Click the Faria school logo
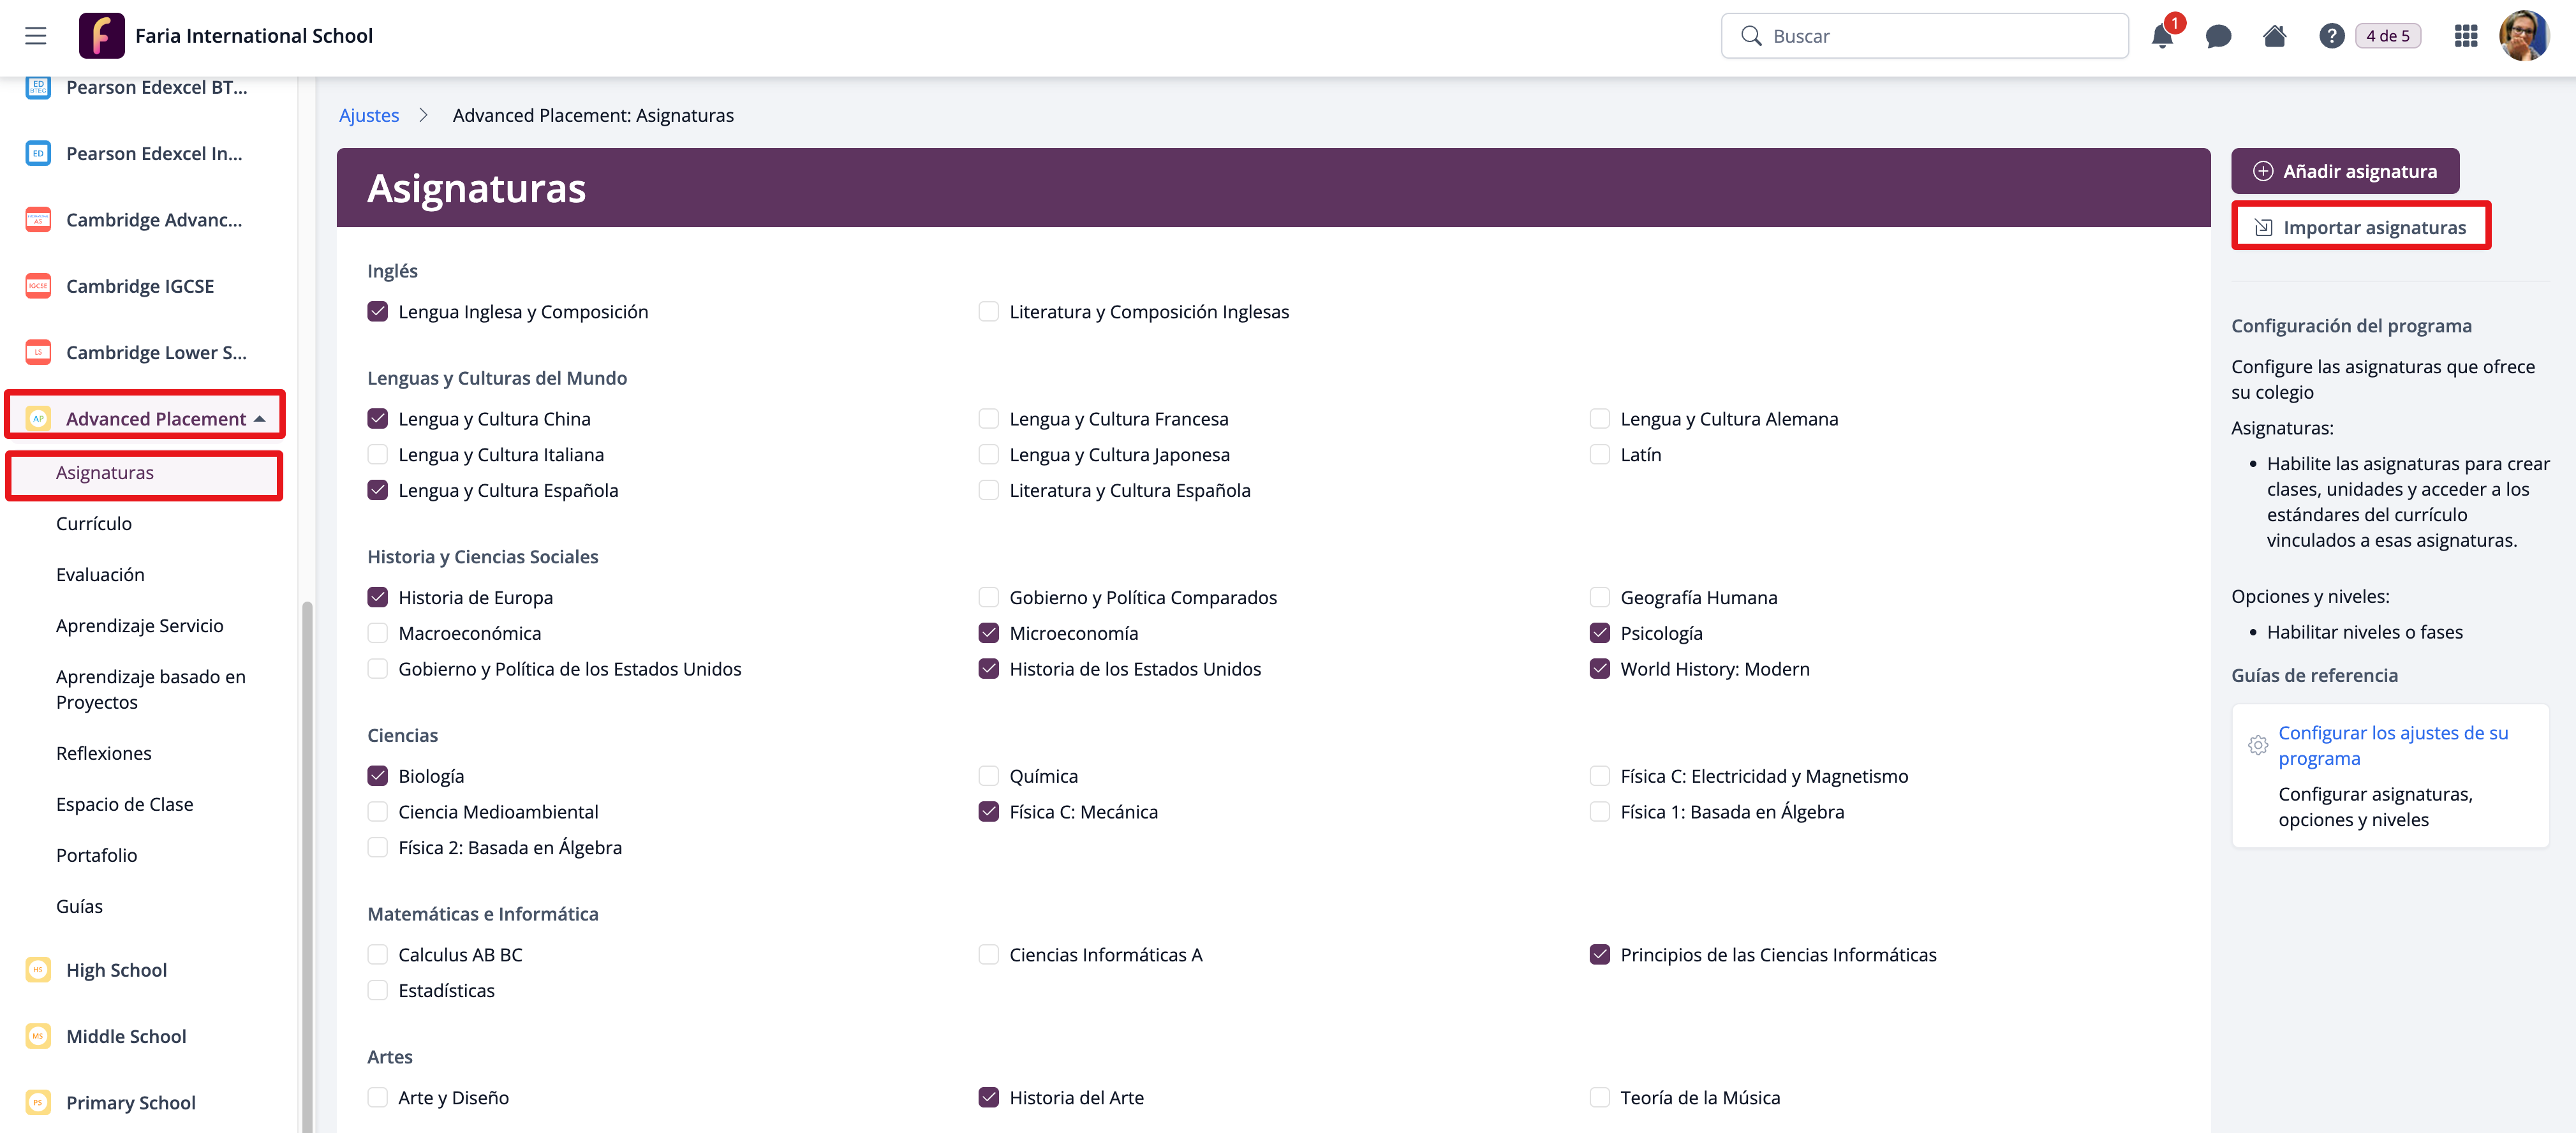The width and height of the screenshot is (2576, 1133). tap(102, 36)
